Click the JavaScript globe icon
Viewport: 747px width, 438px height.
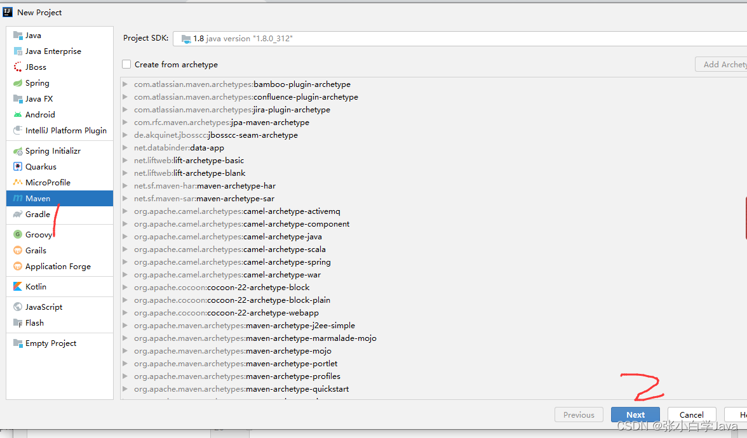(18, 307)
